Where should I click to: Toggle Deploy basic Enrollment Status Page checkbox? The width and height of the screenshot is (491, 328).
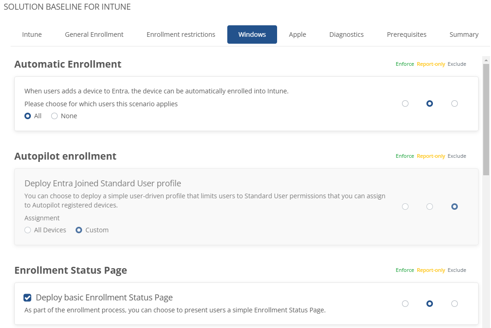[x=28, y=298]
